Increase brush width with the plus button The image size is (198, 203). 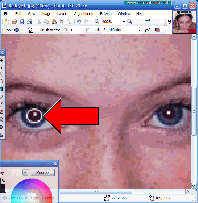[x=88, y=30]
